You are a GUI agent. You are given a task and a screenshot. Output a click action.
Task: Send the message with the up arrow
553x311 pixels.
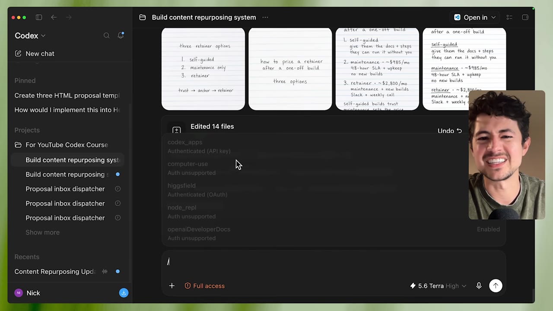point(496,286)
